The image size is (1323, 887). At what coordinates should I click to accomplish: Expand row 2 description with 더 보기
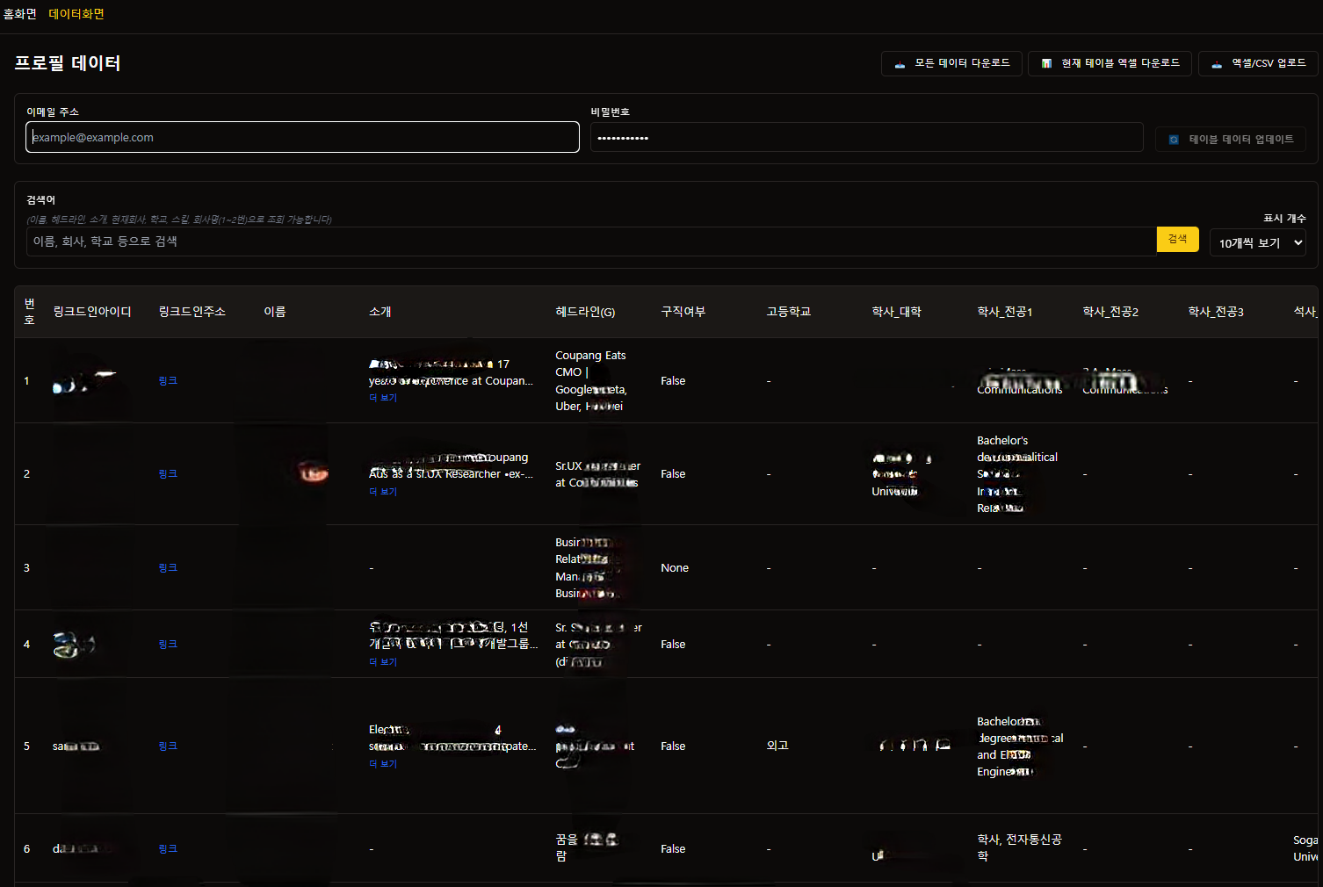(383, 492)
